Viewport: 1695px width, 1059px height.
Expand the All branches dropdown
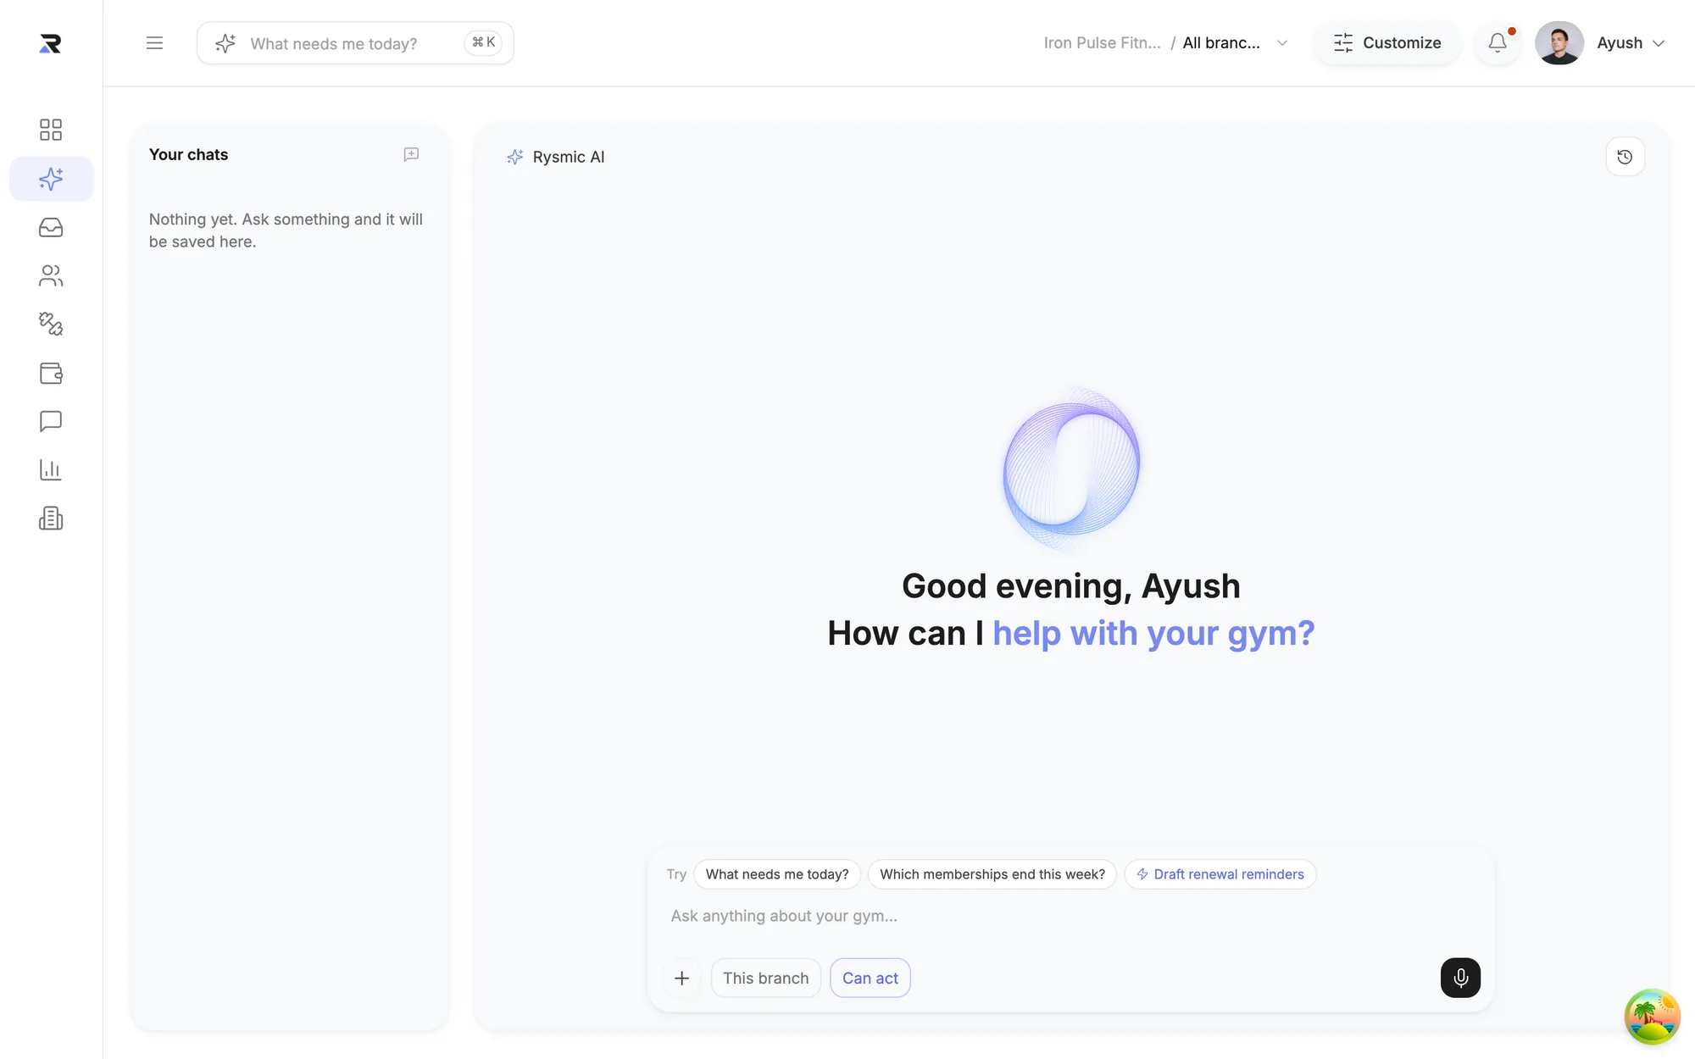coord(1235,42)
